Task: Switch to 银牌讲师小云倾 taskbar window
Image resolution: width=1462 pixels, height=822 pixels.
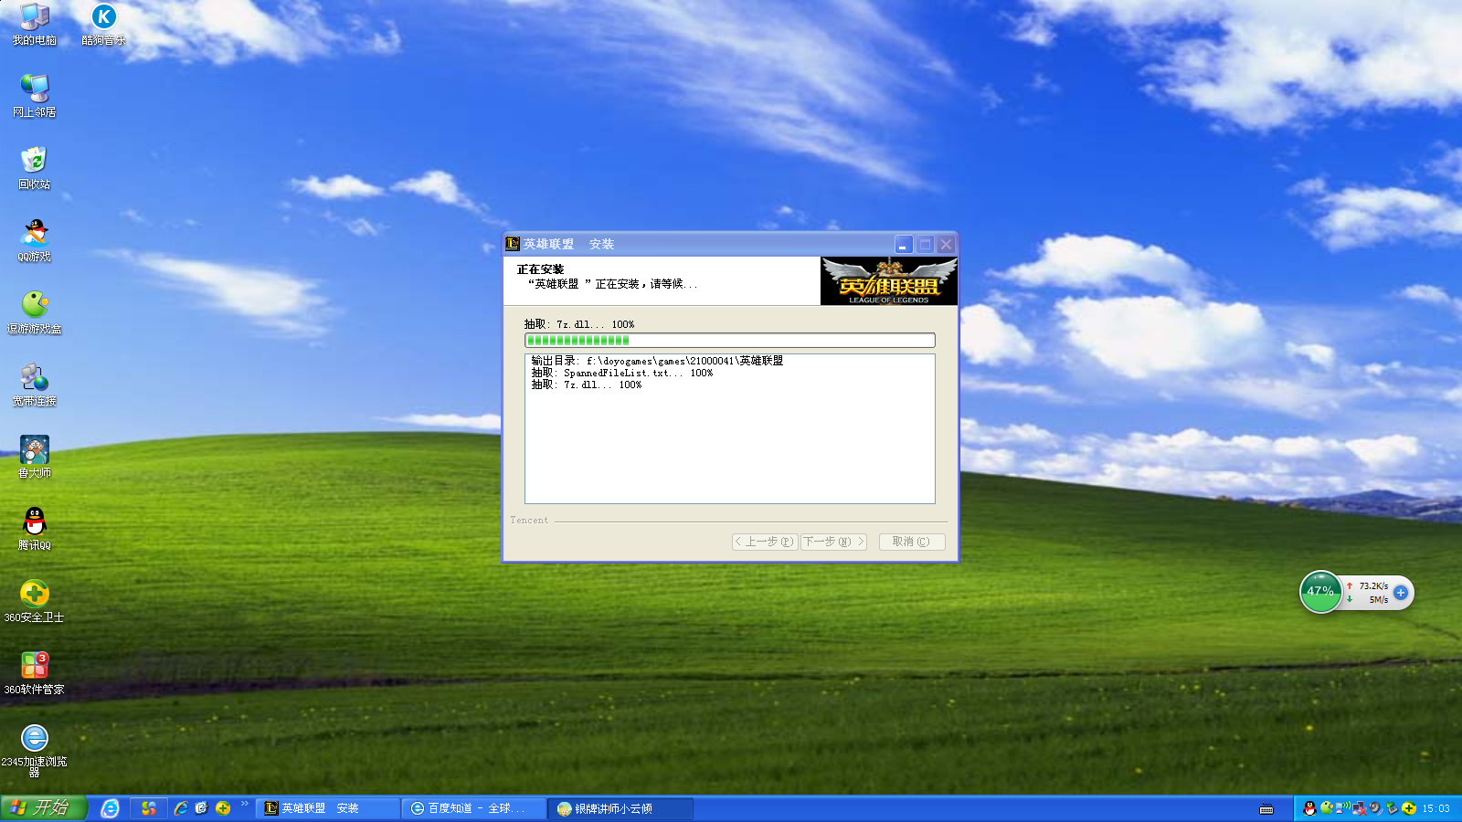Action: [x=620, y=808]
